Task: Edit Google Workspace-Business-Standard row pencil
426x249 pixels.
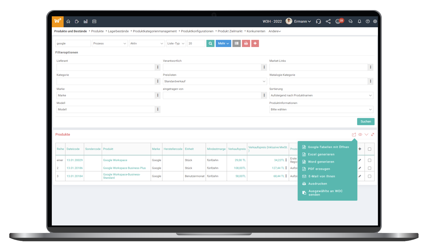Action: click(x=360, y=176)
